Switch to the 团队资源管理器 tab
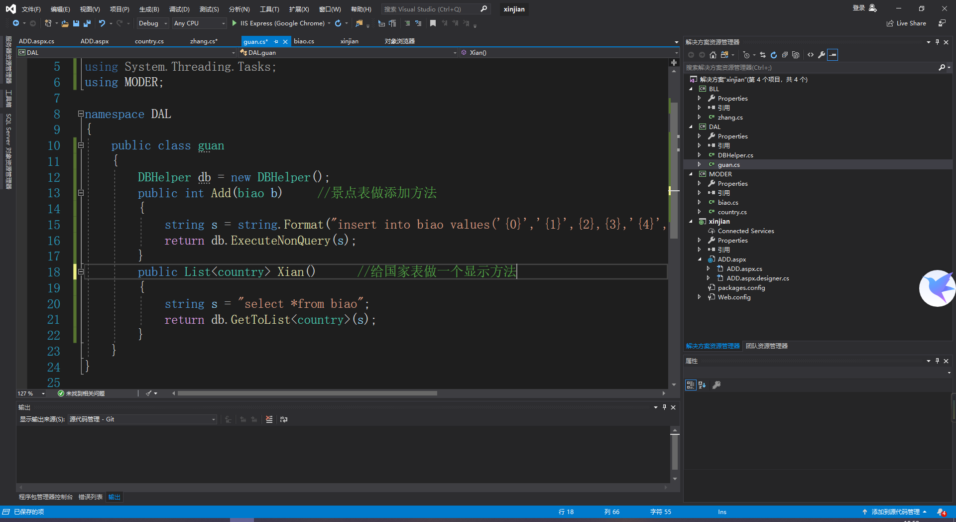The image size is (956, 522). [x=767, y=346]
